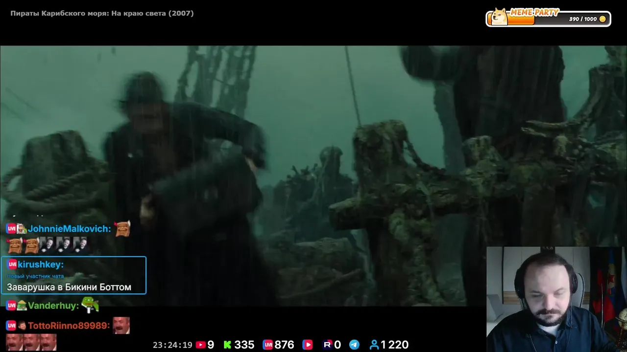Click the green Kick viewer count icon
The height and width of the screenshot is (352, 627).
(227, 345)
